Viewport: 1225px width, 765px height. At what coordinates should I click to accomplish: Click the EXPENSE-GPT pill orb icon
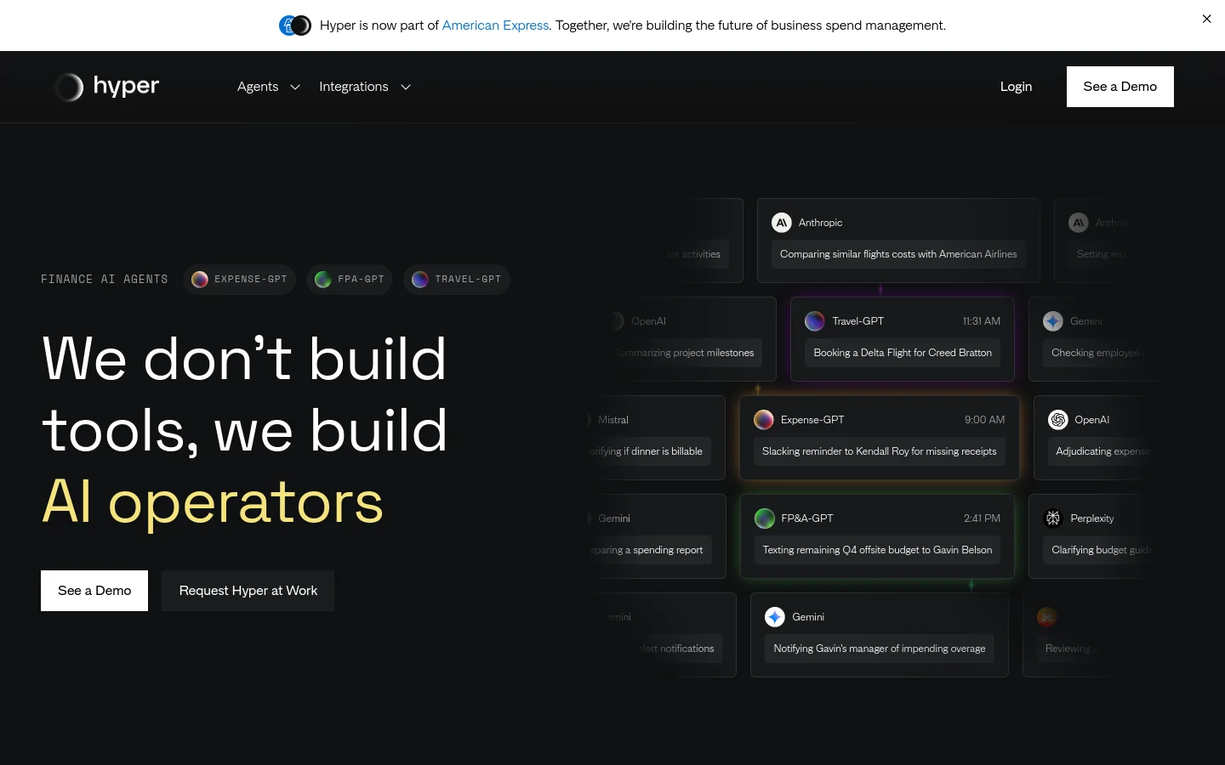pos(200,280)
